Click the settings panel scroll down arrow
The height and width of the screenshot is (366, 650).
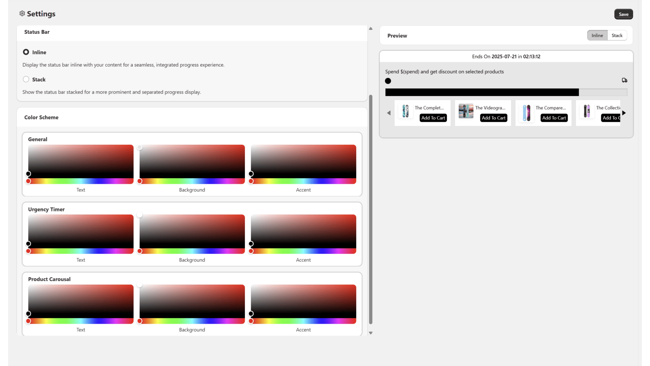(x=370, y=333)
